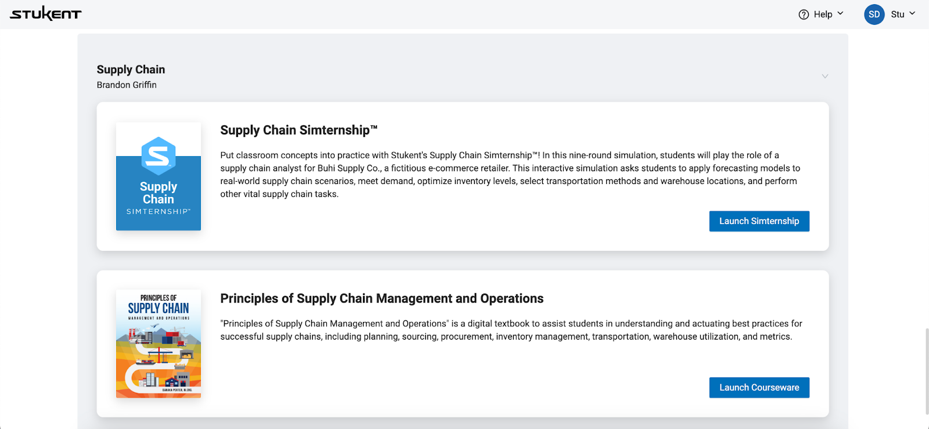Click the Principles of Supply Chain book cover

(x=159, y=344)
